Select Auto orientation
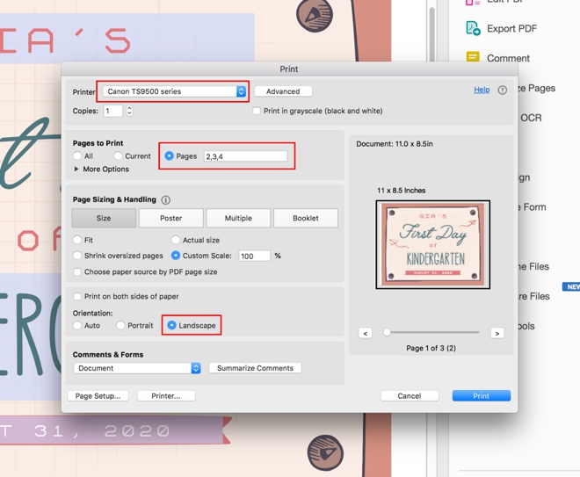580x477 pixels. (77, 325)
